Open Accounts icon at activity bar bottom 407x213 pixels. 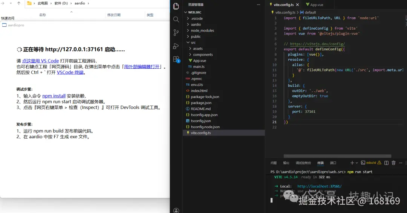(x=176, y=210)
